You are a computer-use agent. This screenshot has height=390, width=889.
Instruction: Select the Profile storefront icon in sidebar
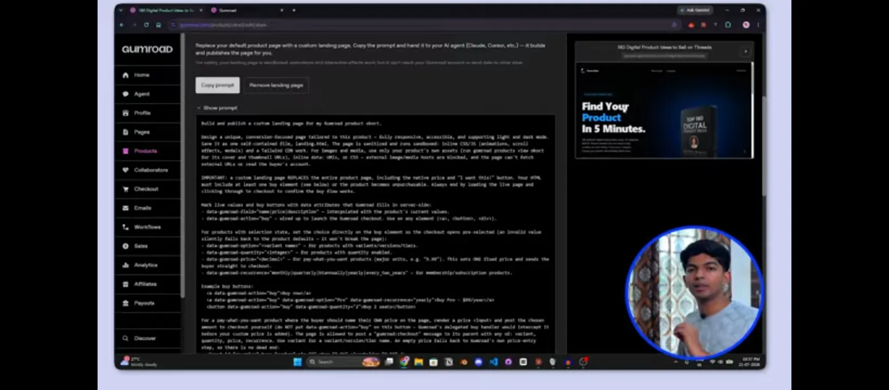coord(126,113)
